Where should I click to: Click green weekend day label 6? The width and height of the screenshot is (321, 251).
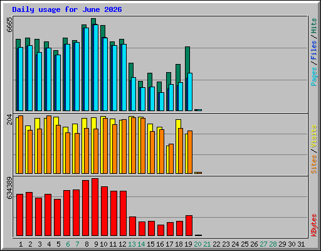click(68, 244)
